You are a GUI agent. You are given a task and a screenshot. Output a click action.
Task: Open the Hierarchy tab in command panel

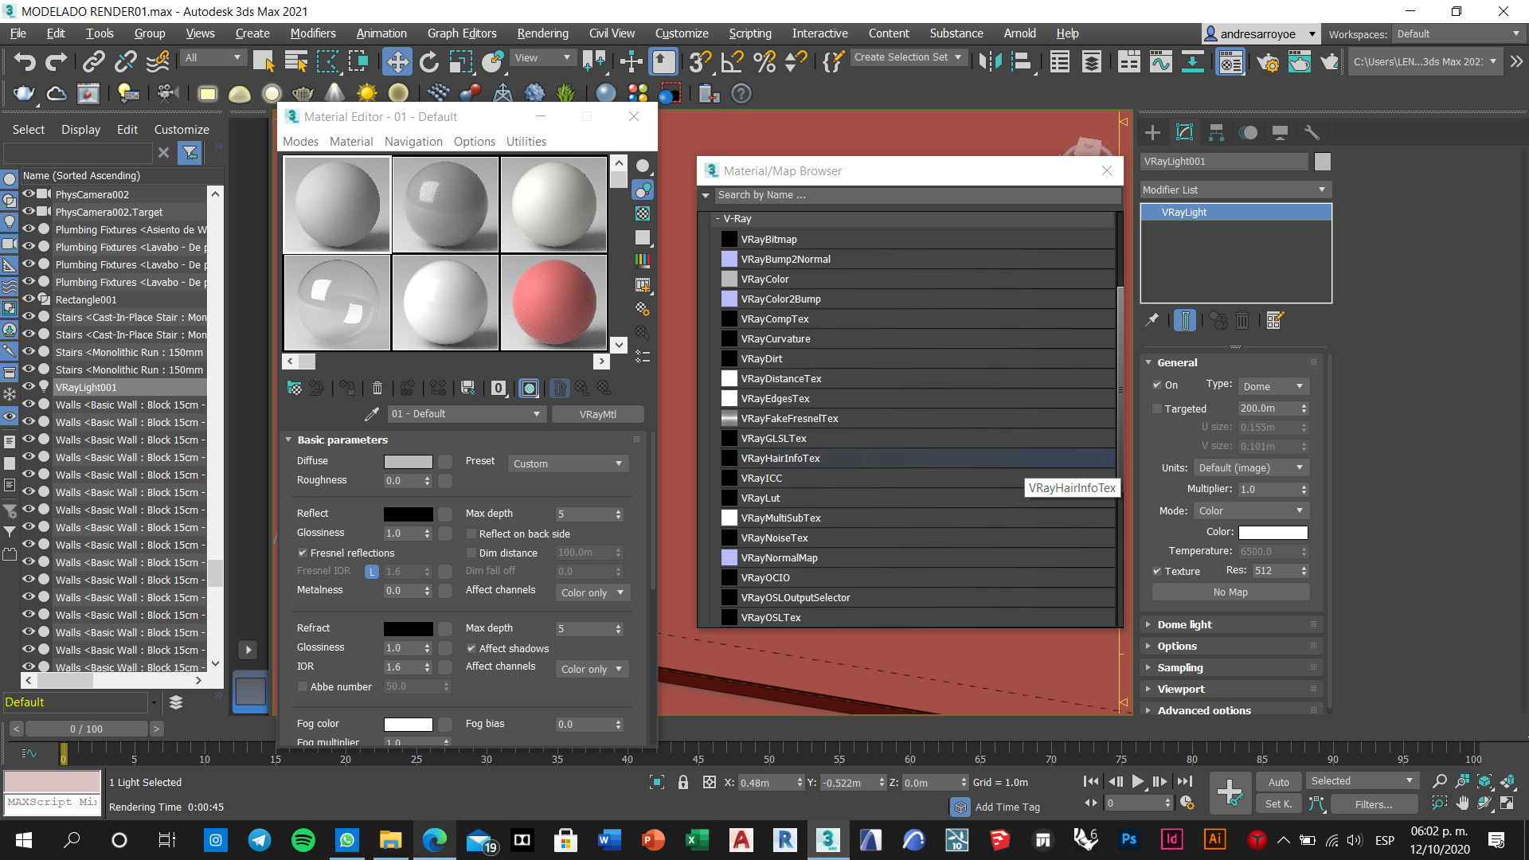1216,133
